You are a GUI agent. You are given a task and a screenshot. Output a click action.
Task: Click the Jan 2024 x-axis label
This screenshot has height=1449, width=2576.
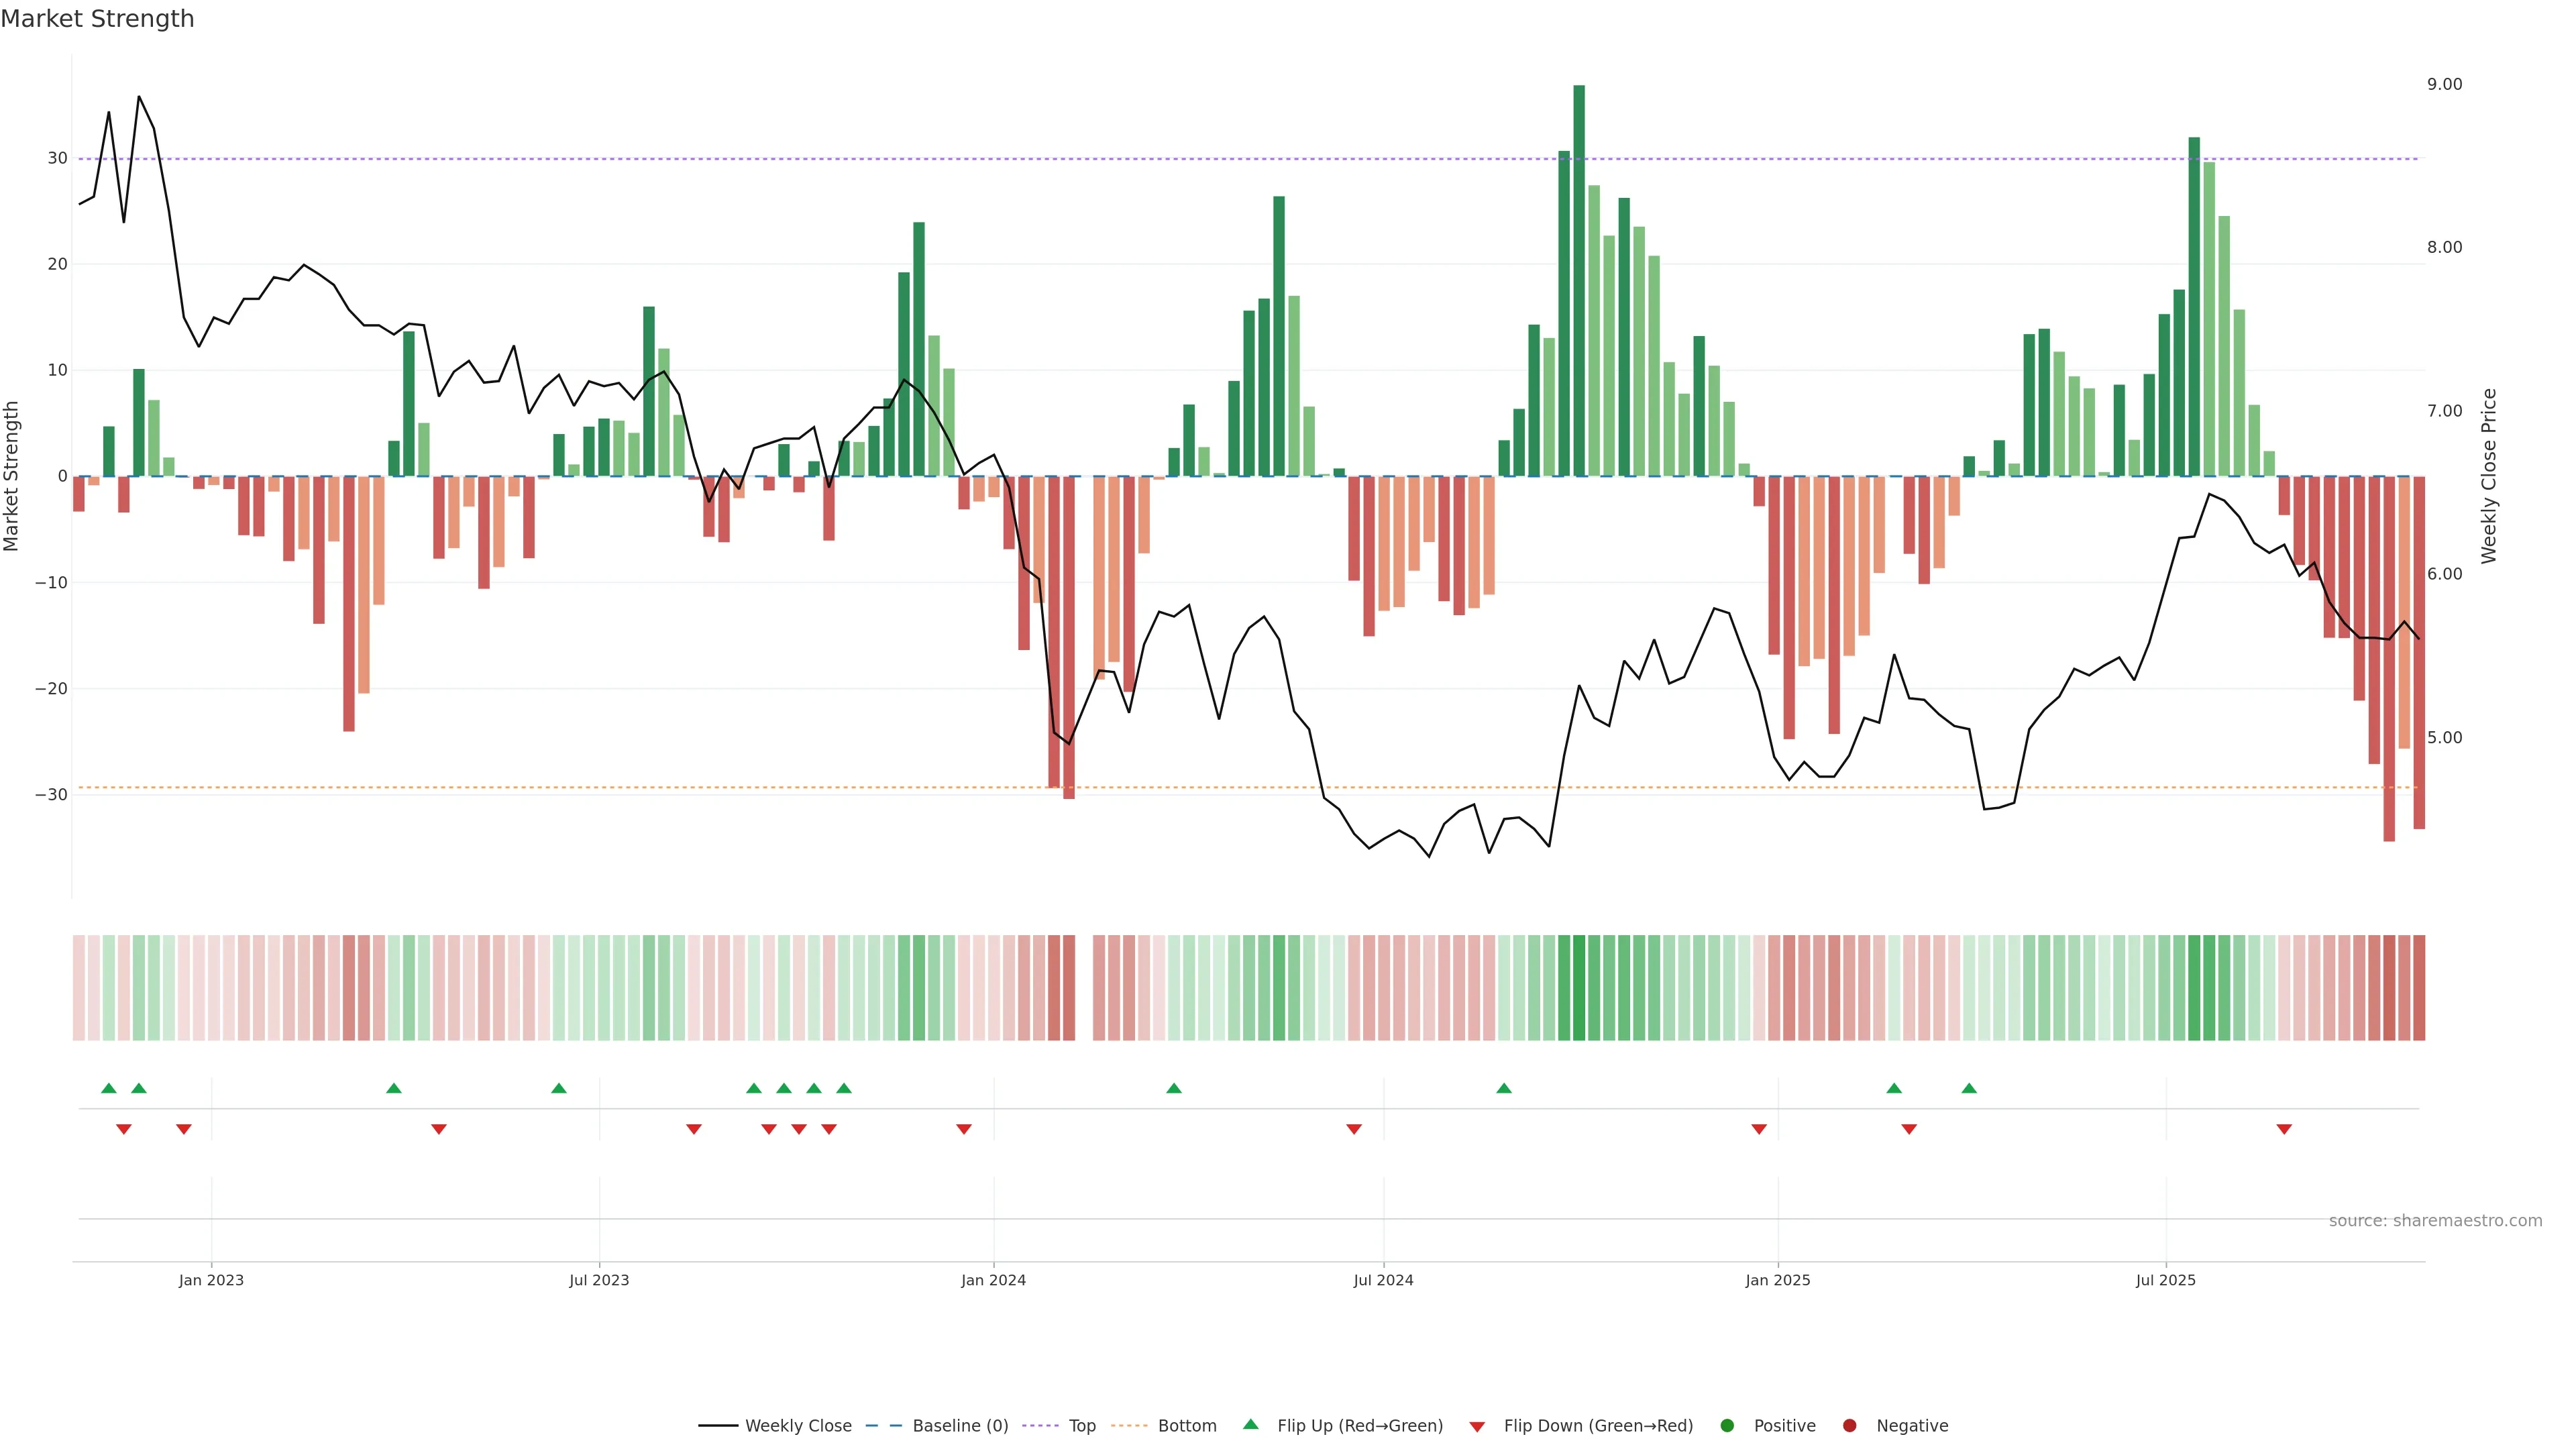(x=993, y=1280)
